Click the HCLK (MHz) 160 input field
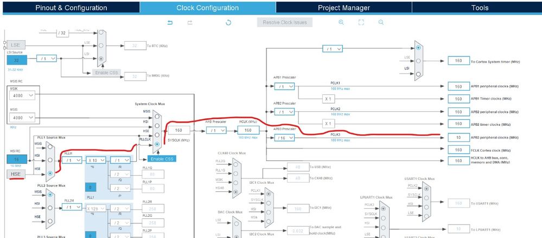 (248, 130)
